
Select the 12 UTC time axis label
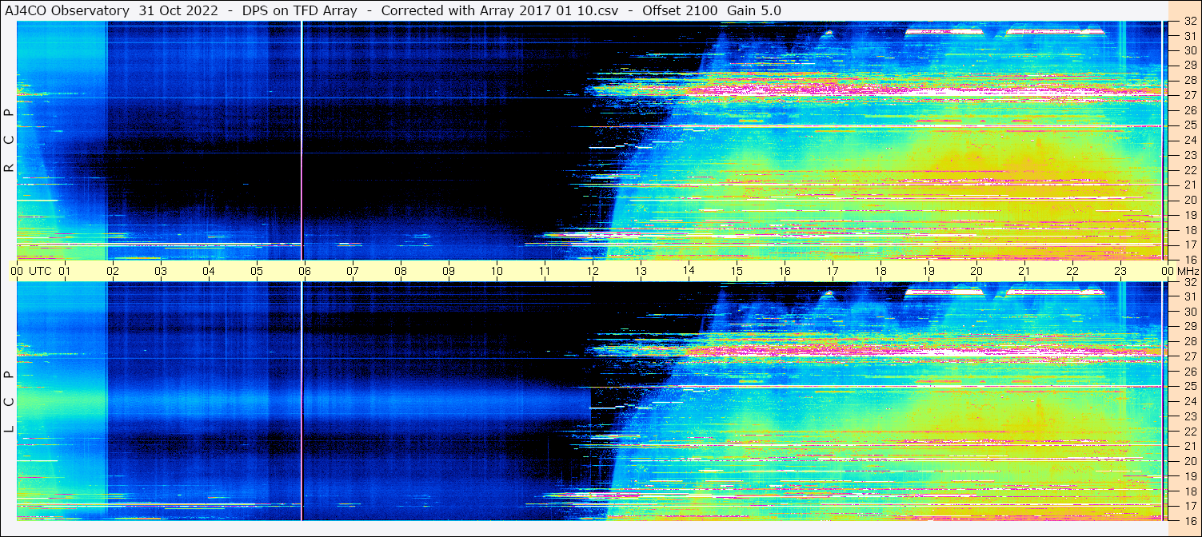click(x=592, y=271)
